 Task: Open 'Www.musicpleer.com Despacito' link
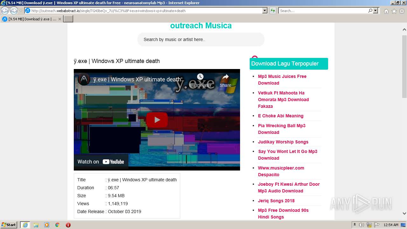[281, 171]
